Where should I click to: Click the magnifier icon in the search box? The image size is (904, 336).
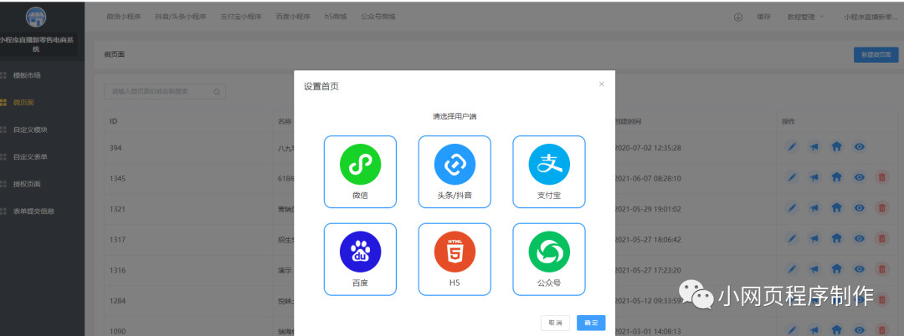[217, 91]
